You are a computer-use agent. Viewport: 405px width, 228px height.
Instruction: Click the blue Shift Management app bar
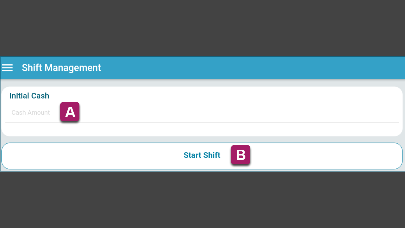pos(202,68)
